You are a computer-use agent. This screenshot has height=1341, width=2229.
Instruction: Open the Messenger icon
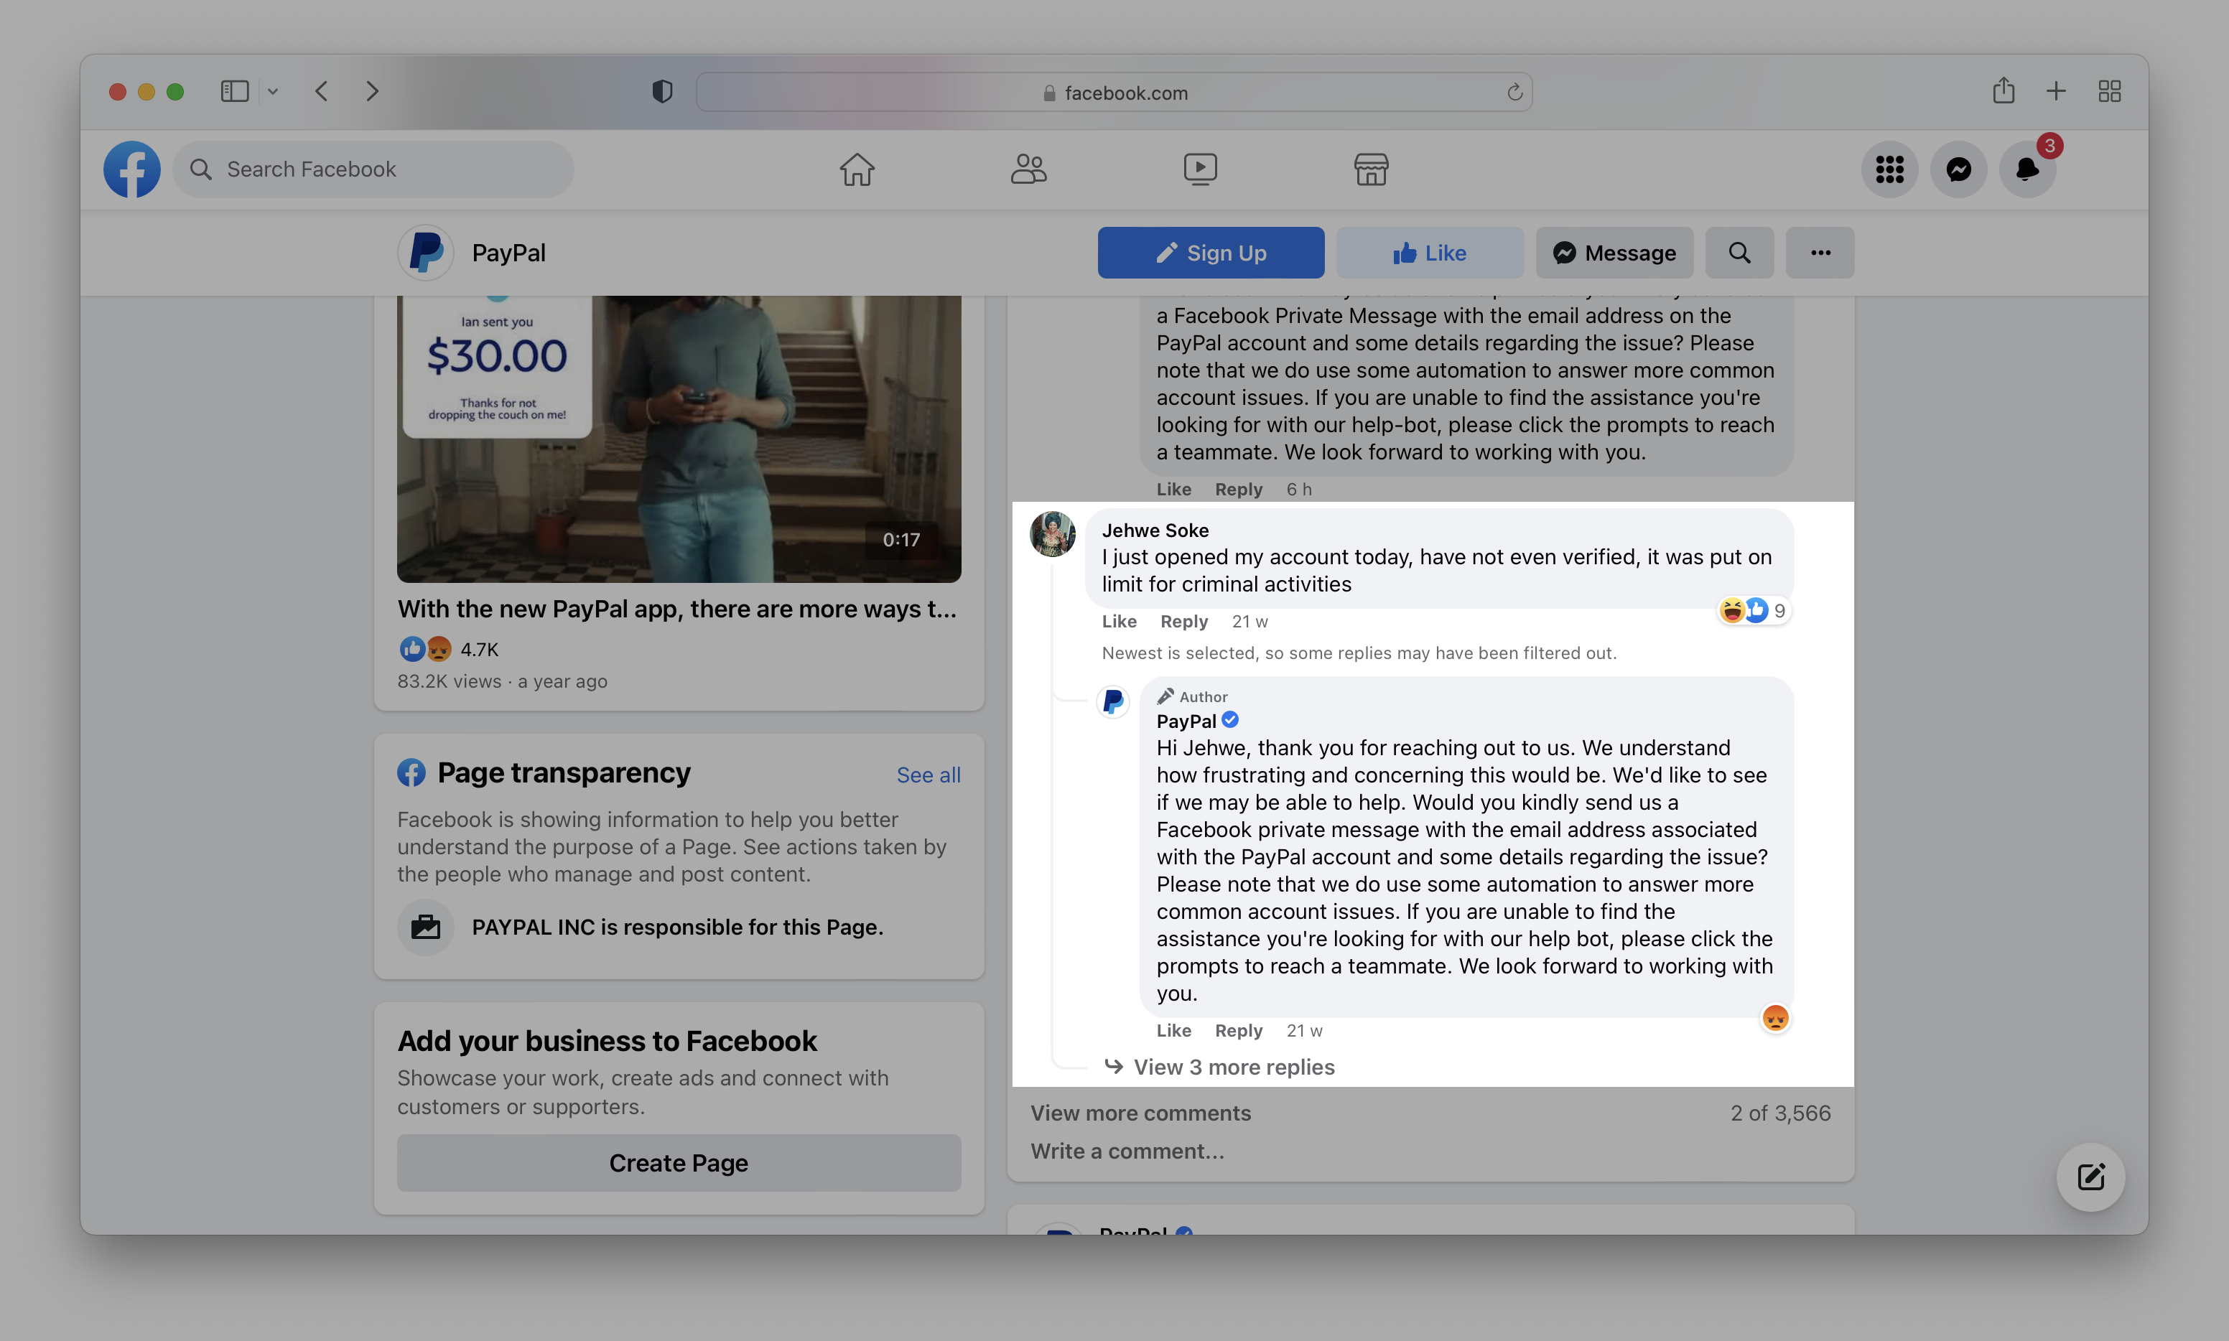tap(1959, 169)
